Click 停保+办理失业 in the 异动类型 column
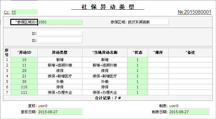Viewport: 216px width, 119px height. point(60,93)
